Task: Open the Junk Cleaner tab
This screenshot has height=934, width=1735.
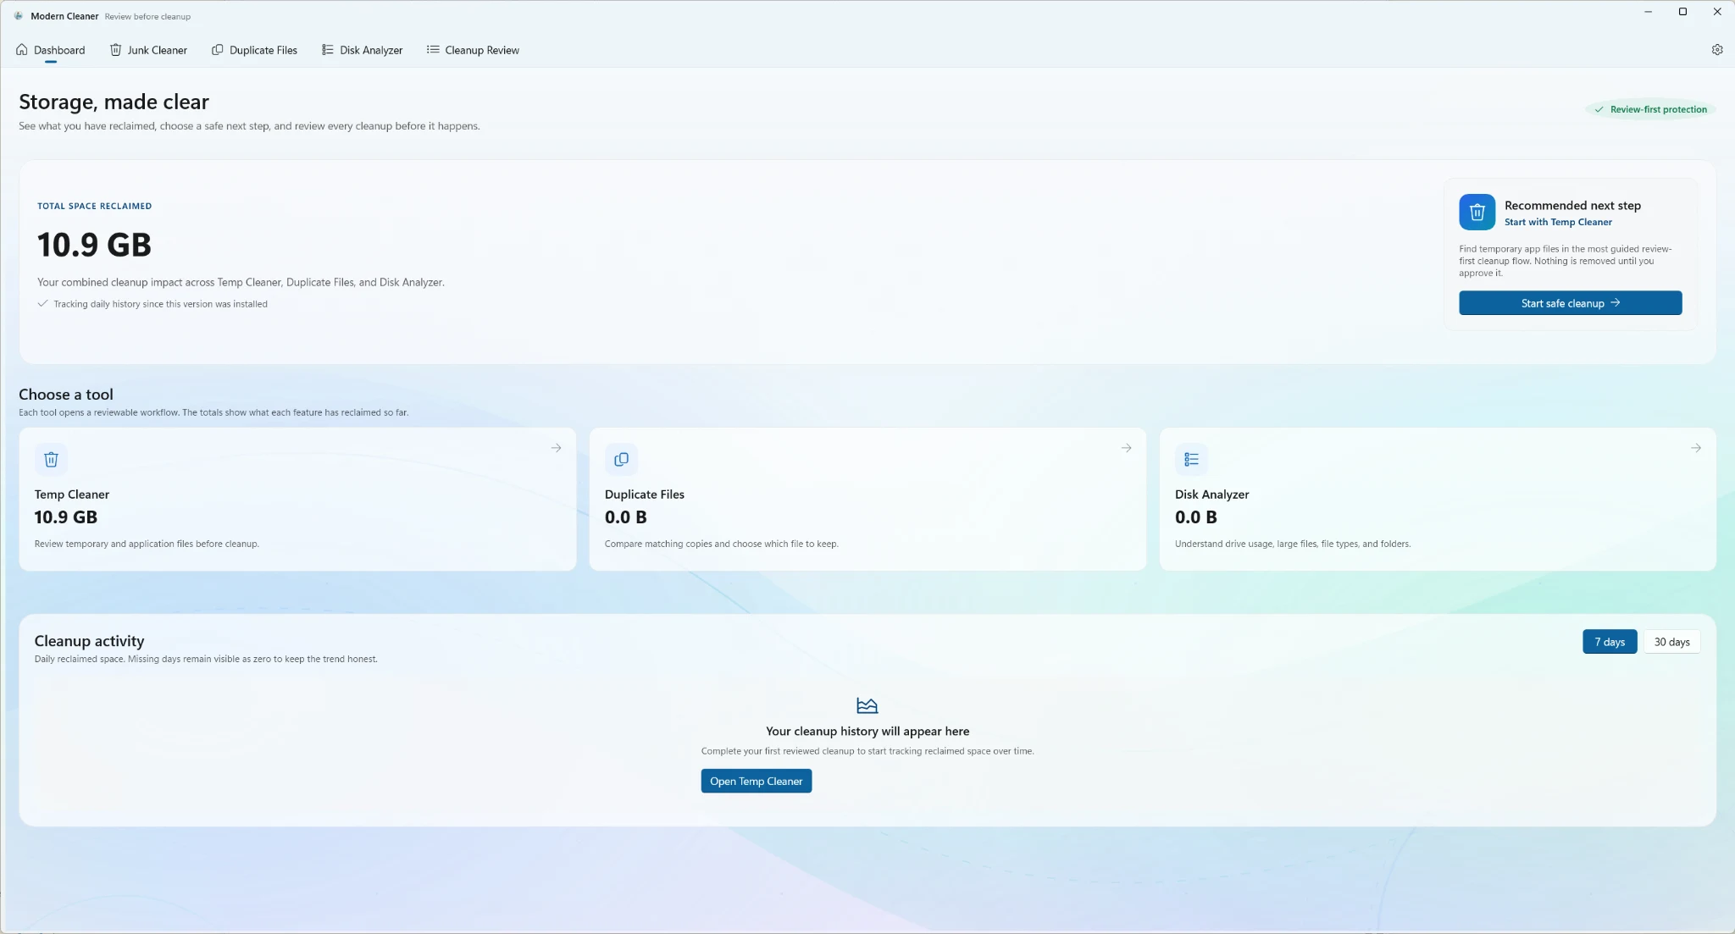Action: 148,50
